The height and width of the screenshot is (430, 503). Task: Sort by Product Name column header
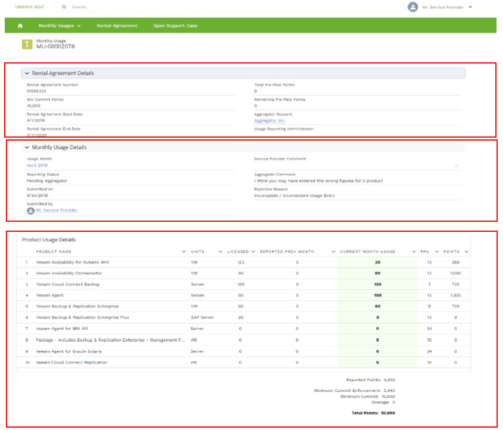click(x=54, y=252)
